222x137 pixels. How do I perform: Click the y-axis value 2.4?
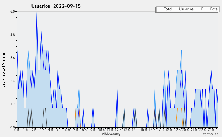[x=13, y=81]
